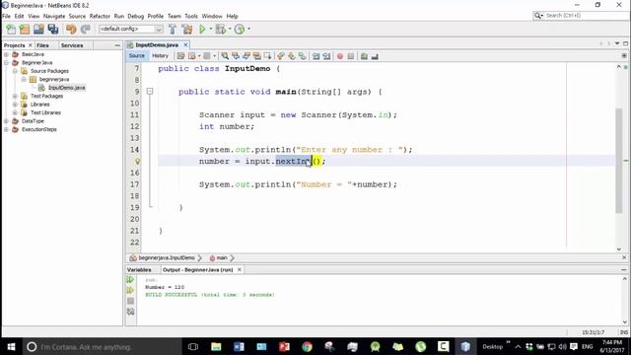Click the Open Project toolbar icon
The image size is (631, 355).
point(38,29)
